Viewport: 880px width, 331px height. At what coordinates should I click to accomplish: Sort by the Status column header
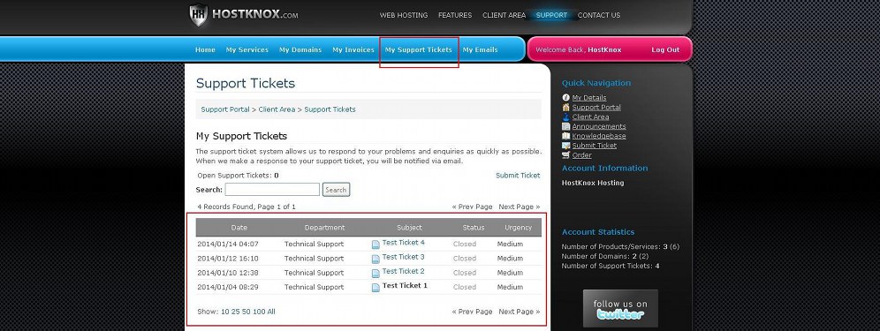pyautogui.click(x=473, y=228)
